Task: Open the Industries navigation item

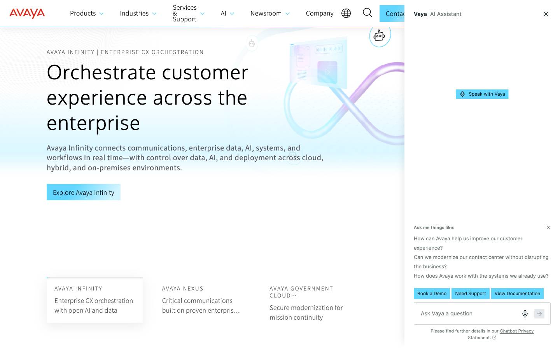Action: point(134,13)
